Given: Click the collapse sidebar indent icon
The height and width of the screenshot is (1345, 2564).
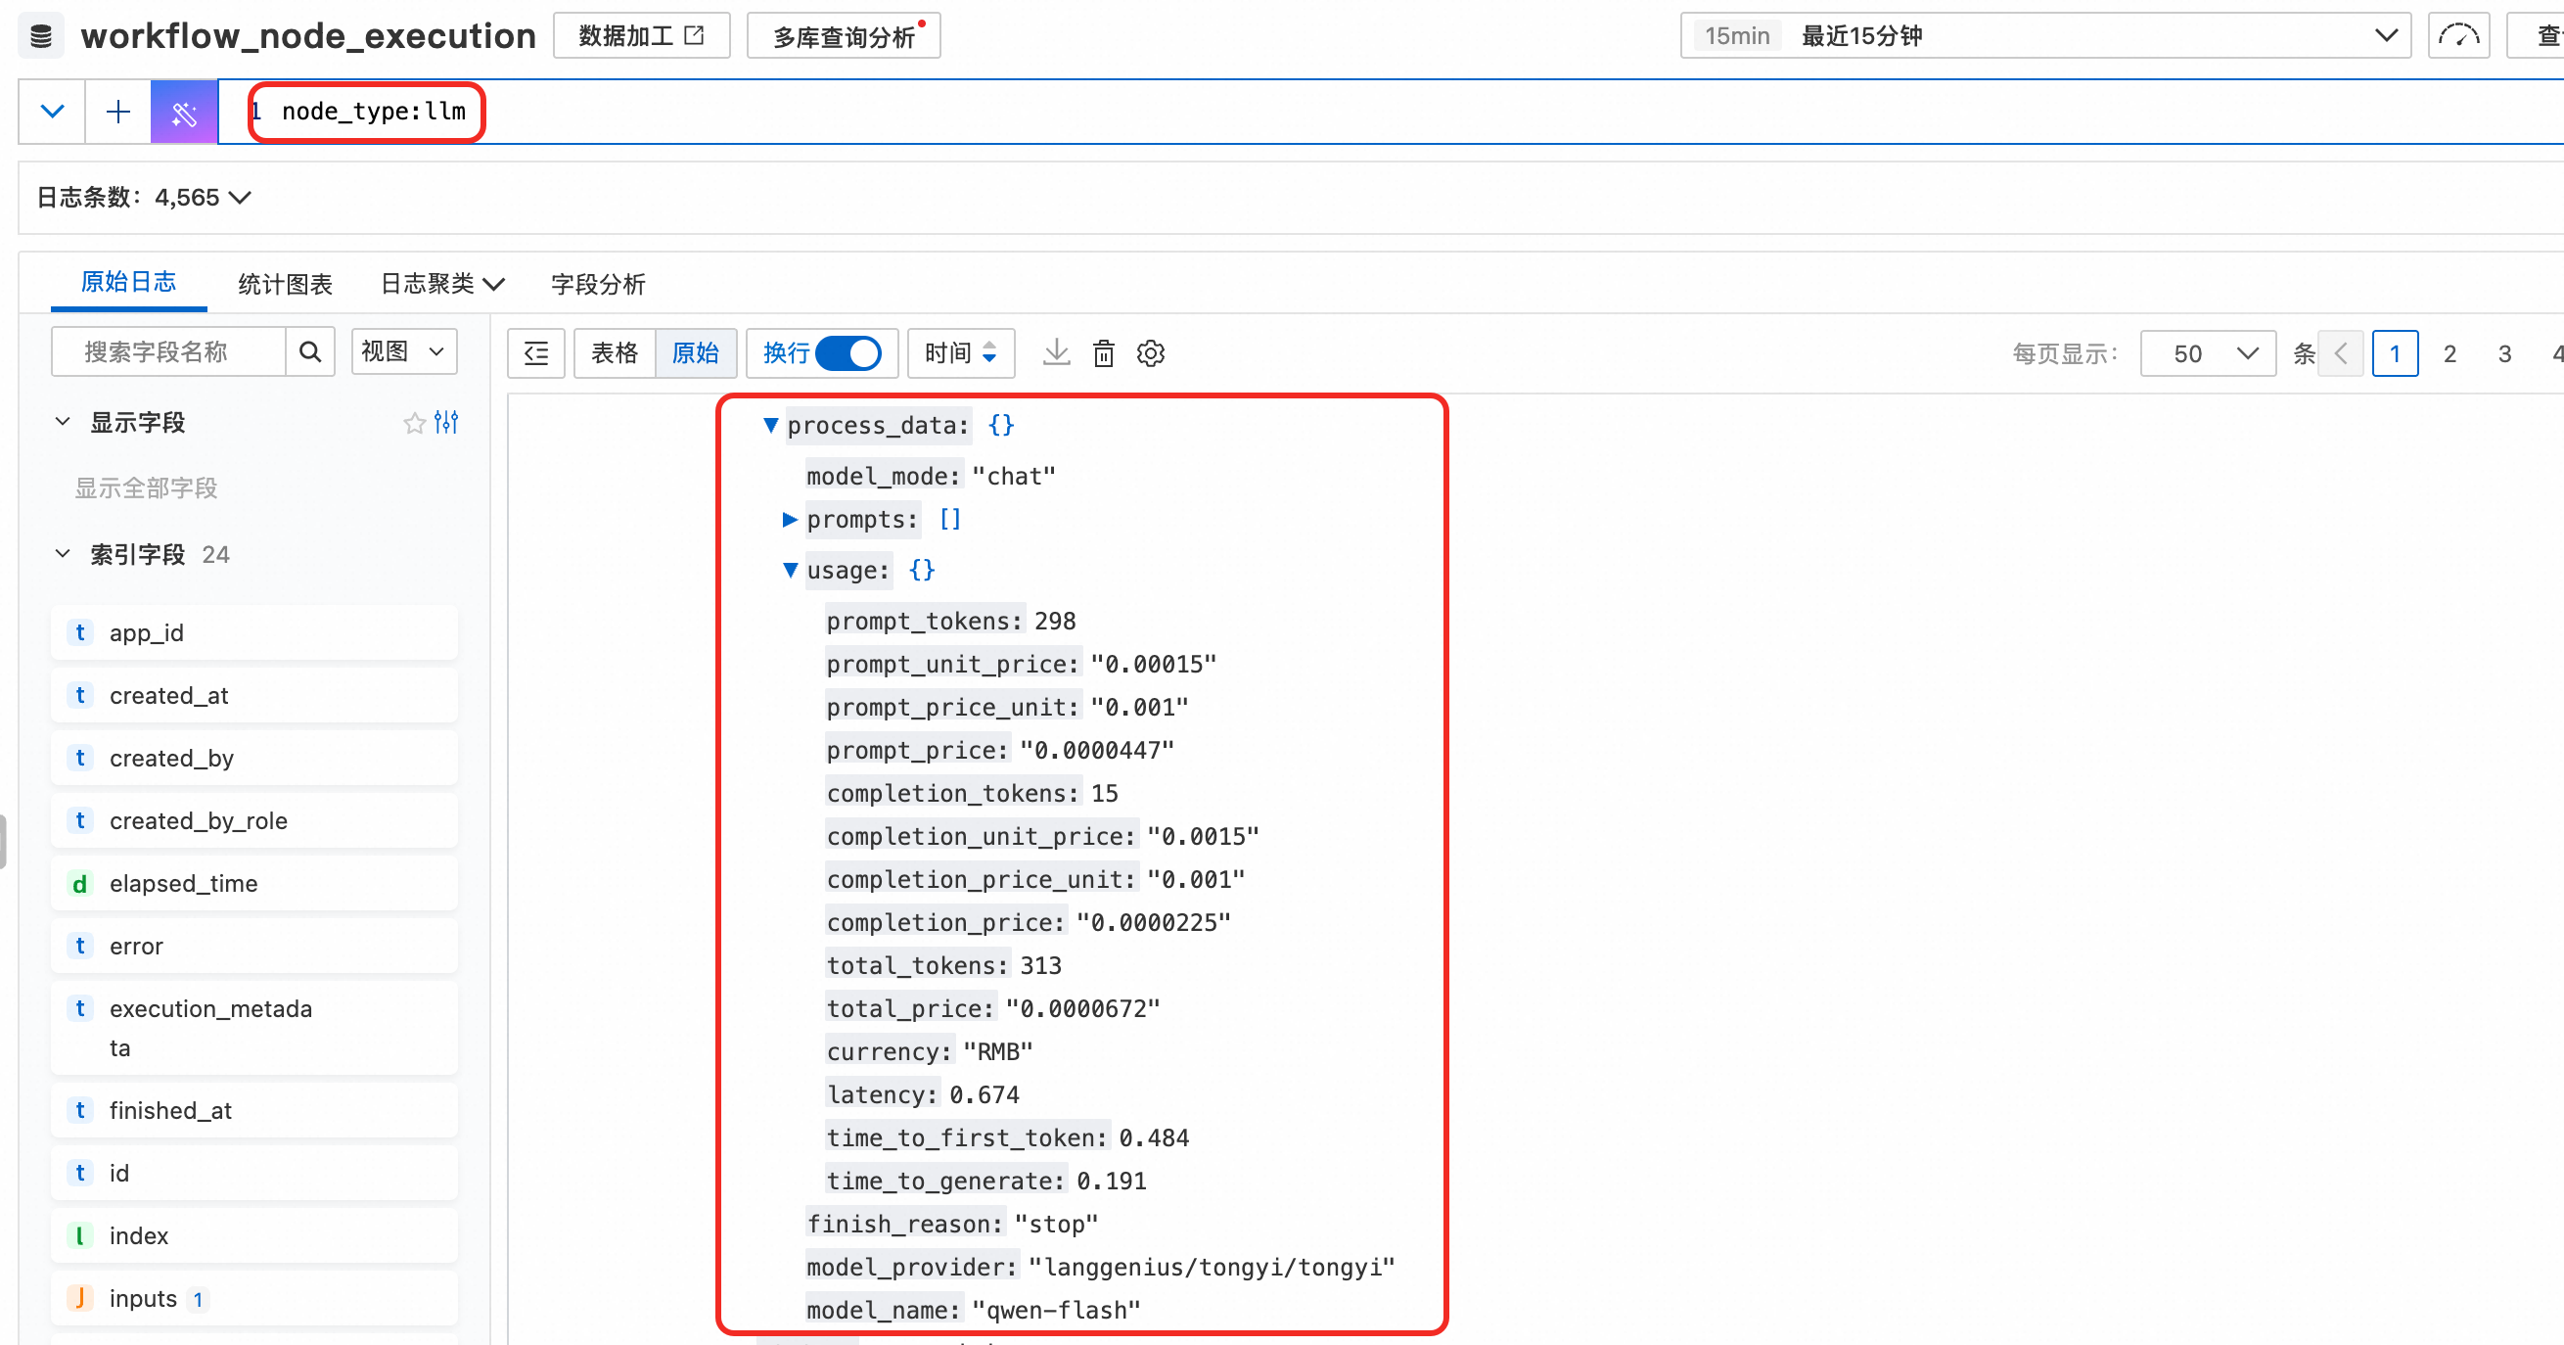Looking at the screenshot, I should 536,352.
